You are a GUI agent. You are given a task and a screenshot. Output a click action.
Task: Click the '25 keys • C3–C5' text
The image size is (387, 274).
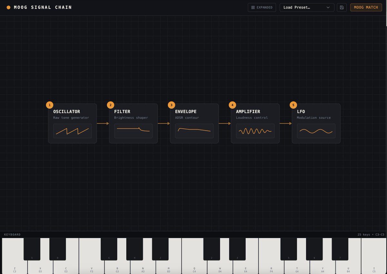371,235
